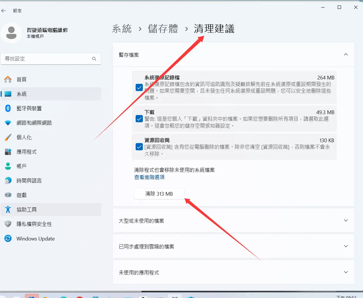Maximize the Settings window

pyautogui.click(x=339, y=7)
